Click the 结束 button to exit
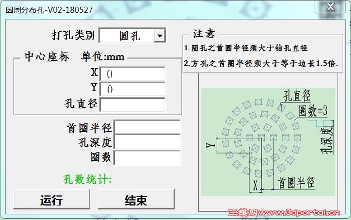 [x=136, y=199]
